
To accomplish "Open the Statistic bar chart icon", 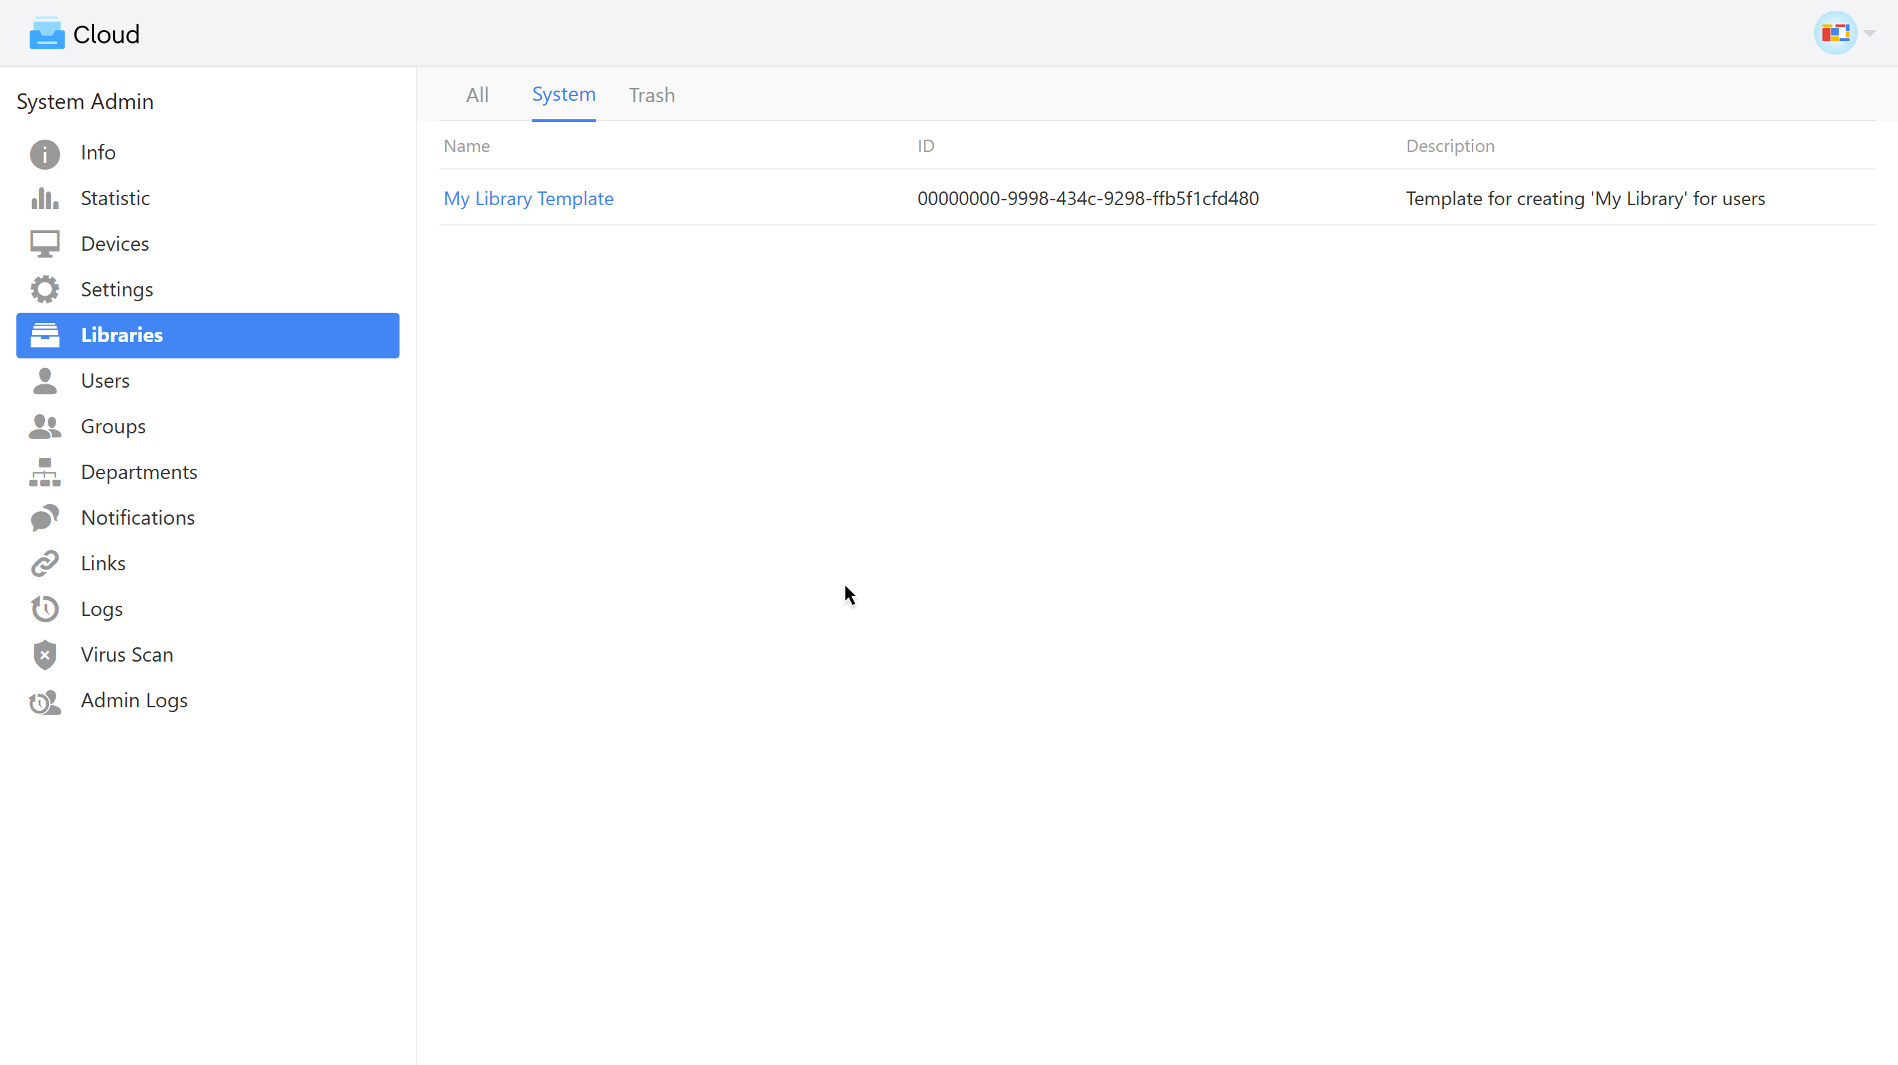I will [x=45, y=198].
